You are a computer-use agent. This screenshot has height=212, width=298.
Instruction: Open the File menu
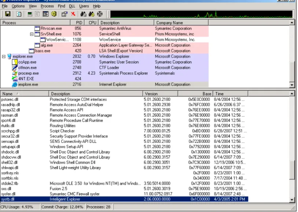click(4, 6)
